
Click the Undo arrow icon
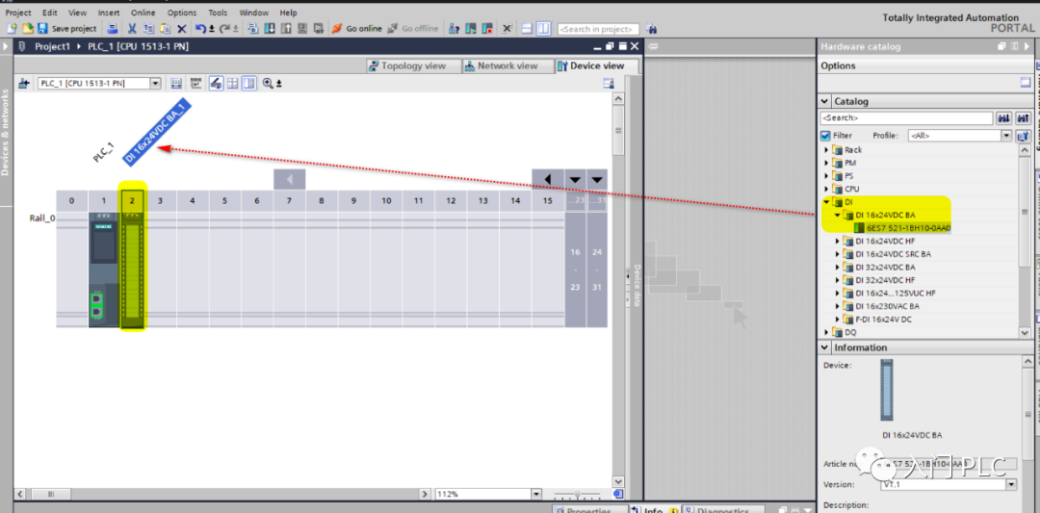(x=201, y=29)
